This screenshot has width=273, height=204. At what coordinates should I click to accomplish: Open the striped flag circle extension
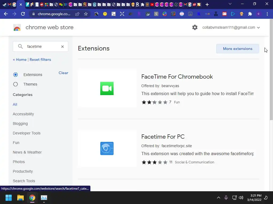point(182,14)
